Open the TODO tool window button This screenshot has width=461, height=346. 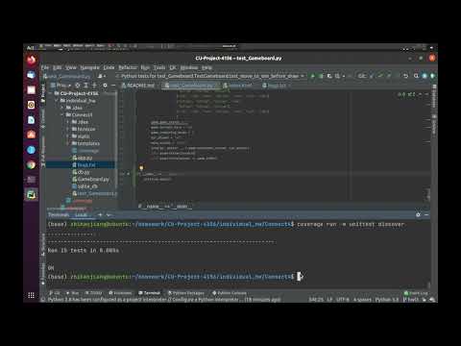pyautogui.click(x=93, y=293)
